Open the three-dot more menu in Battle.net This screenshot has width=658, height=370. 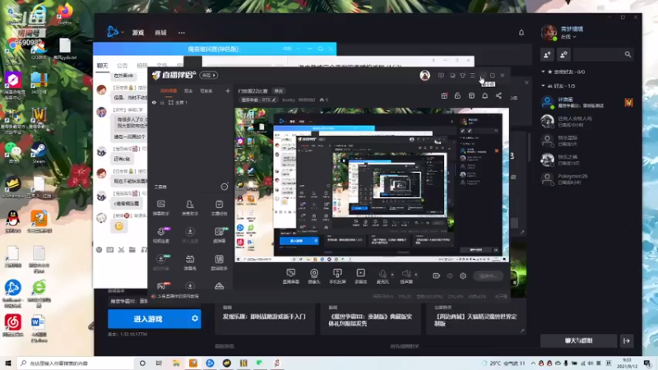click(181, 32)
